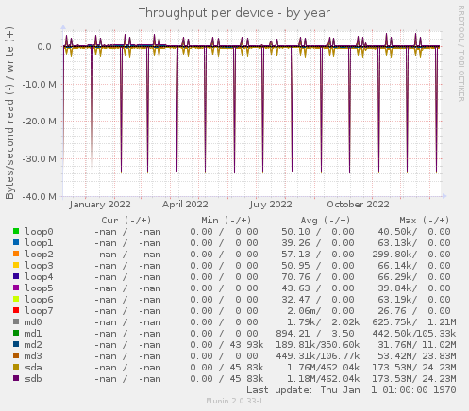Click the 'January 2022' axis label
Screen dimensions: 469x411
coord(100,205)
